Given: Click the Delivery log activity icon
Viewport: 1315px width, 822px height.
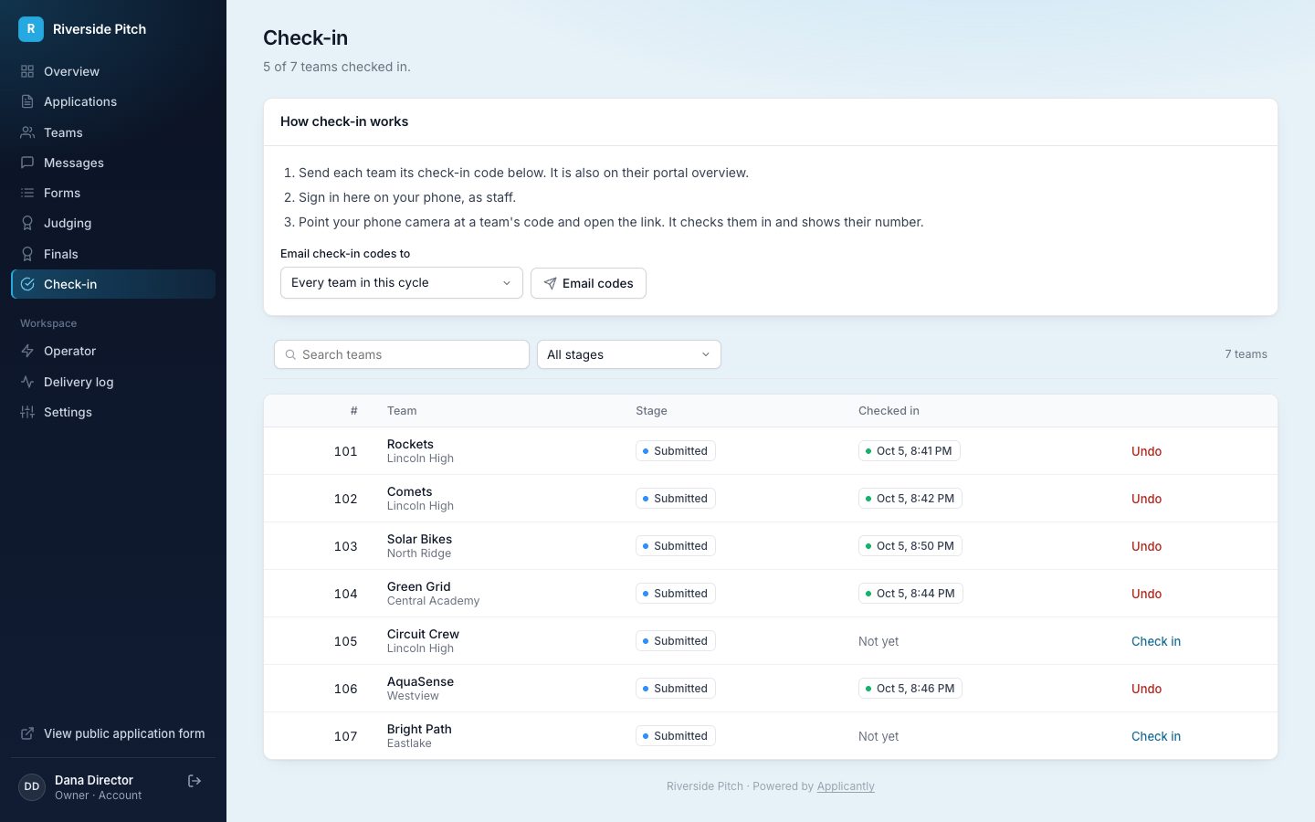Looking at the screenshot, I should pos(27,382).
